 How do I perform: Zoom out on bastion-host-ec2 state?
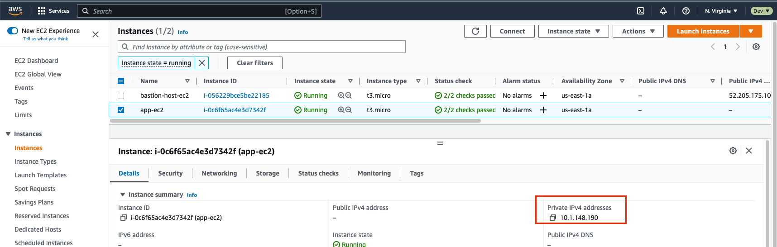pyautogui.click(x=348, y=95)
